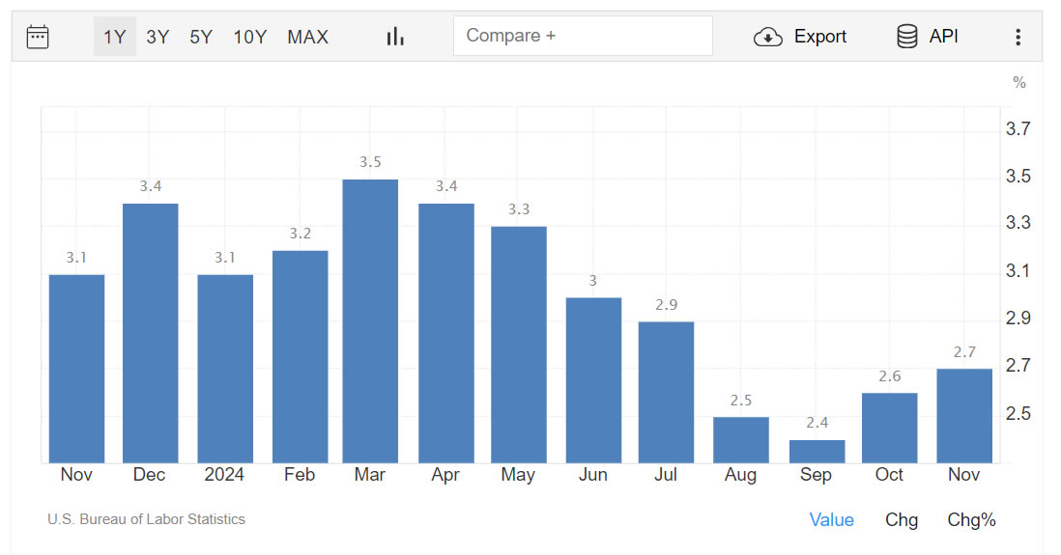The height and width of the screenshot is (555, 1061).
Task: Click the December 3.4 bar
Action: point(150,333)
